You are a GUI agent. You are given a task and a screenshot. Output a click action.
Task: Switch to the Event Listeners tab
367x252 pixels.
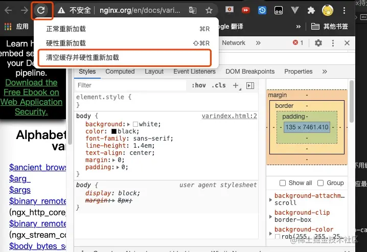(x=194, y=72)
